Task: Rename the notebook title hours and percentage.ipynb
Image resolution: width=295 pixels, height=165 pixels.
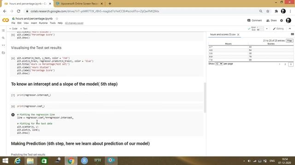Action: coord(34,18)
